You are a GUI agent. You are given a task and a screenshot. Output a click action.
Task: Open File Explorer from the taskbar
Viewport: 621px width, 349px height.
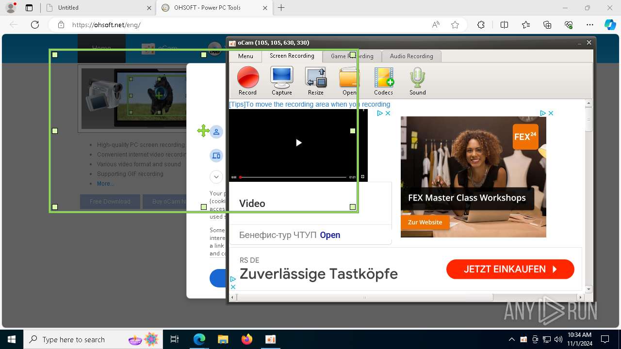[223, 339]
